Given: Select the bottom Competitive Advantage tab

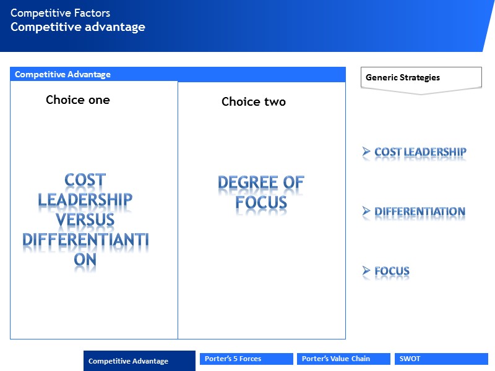Looking at the screenshot, I should click(x=139, y=361).
